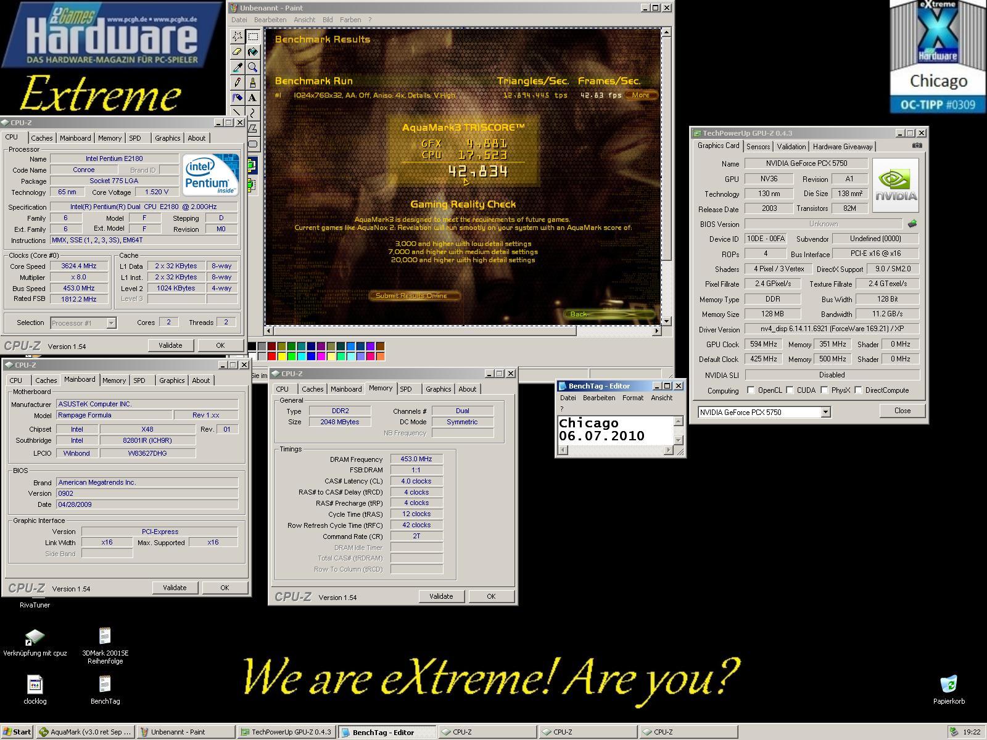Open About tab in CPU-Z mainboard window
The image size is (987, 740).
point(200,380)
